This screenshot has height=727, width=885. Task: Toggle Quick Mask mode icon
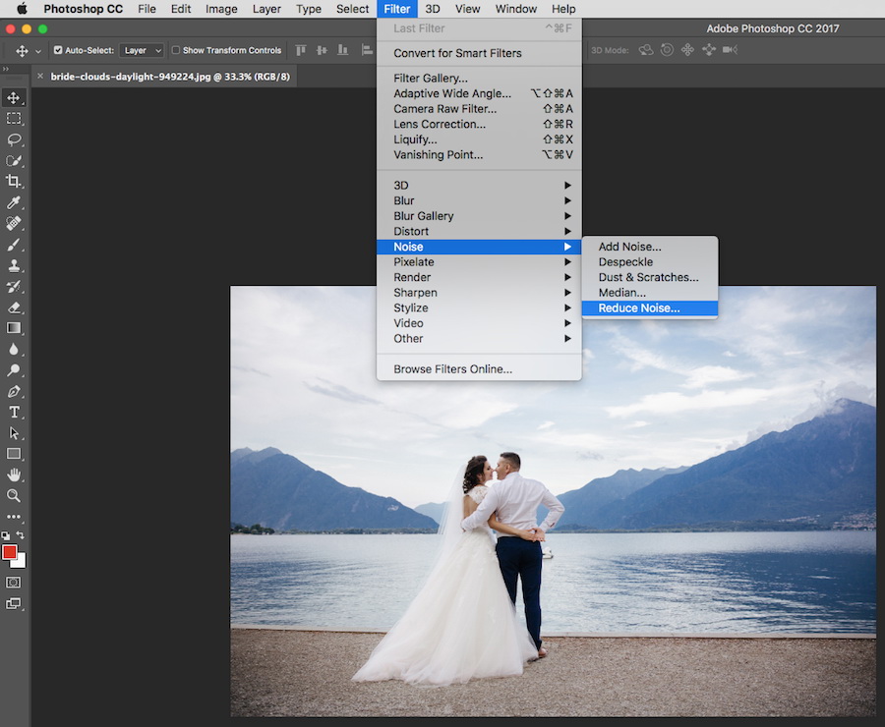click(14, 582)
